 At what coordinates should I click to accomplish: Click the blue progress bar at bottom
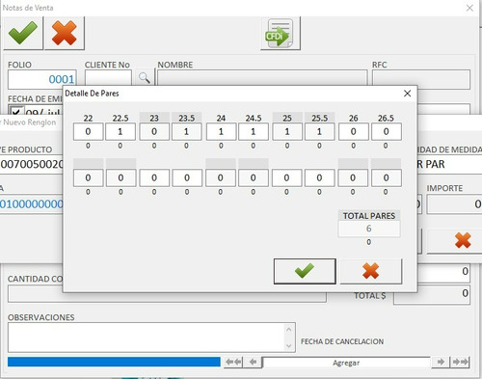coord(114,362)
